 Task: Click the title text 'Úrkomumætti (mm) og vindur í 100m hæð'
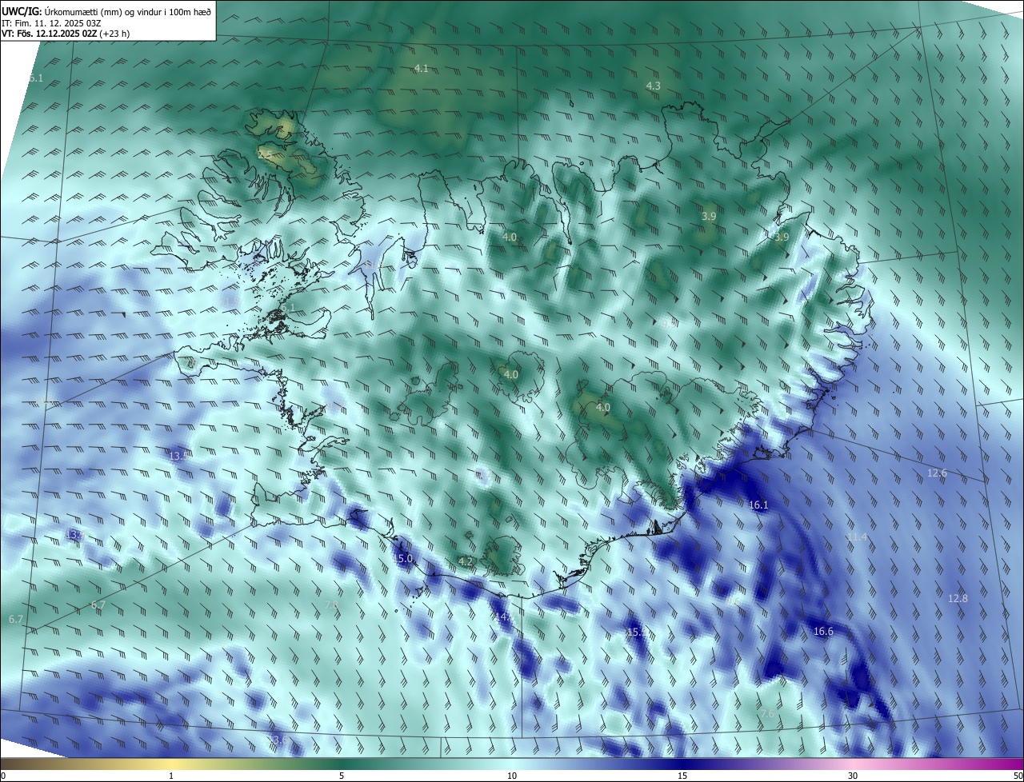(x=127, y=10)
